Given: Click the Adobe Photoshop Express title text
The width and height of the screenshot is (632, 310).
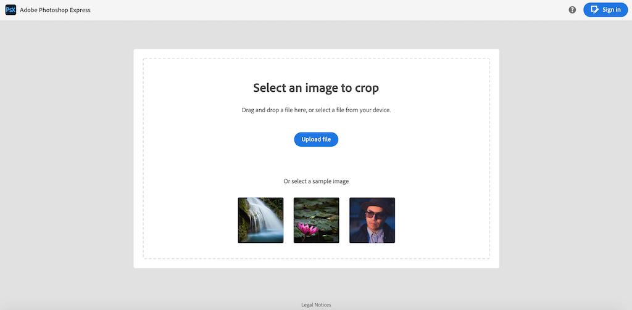Looking at the screenshot, I should coord(55,10).
